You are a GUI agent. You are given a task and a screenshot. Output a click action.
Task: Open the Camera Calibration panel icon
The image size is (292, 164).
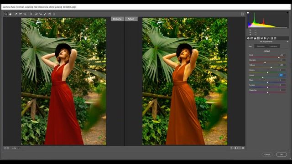coord(272,38)
